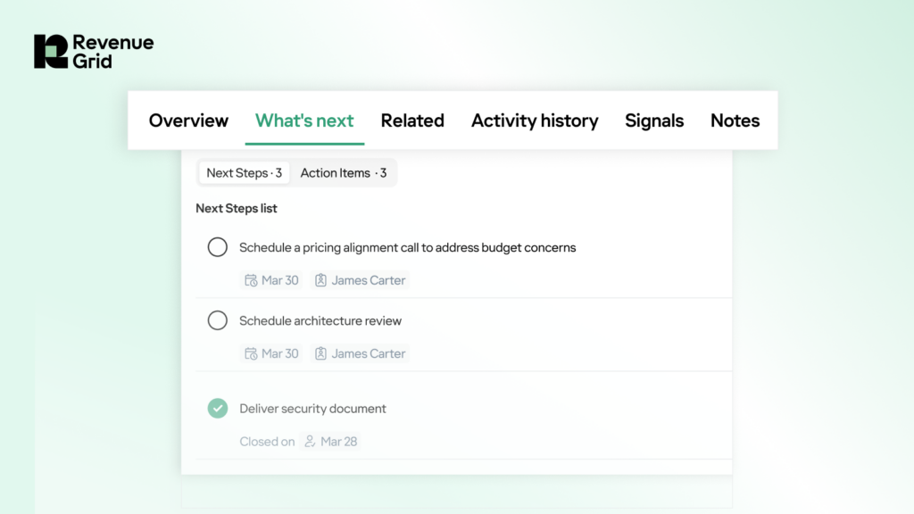914x514 pixels.
Task: Click assignee icon on architecture review task
Action: [x=320, y=353]
